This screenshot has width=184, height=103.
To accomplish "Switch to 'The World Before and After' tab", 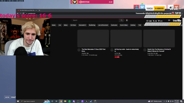I will pyautogui.click(x=27, y=10).
